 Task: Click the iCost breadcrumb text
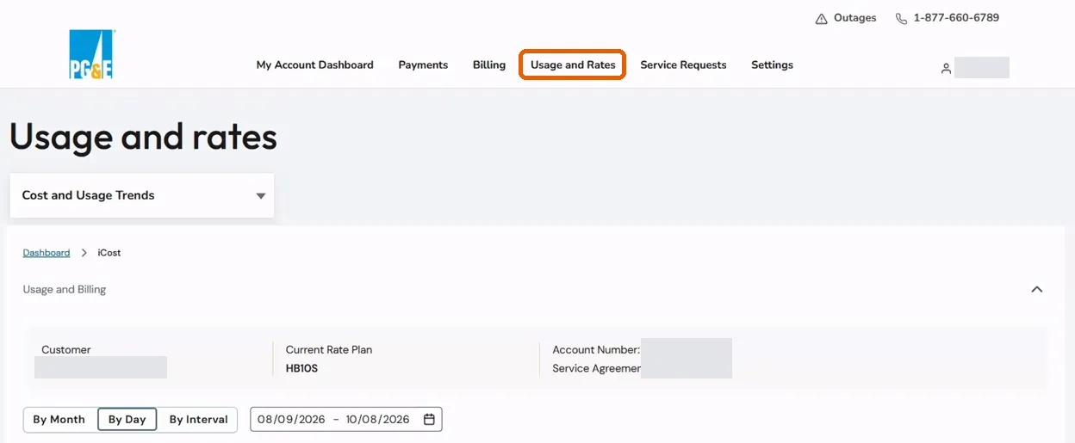(x=109, y=253)
